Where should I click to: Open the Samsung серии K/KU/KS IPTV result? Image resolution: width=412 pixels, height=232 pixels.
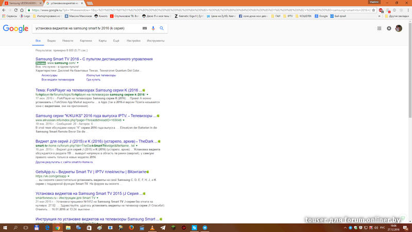pos(96,115)
